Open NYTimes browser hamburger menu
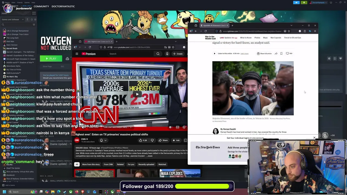The image size is (347, 195). tap(315, 31)
